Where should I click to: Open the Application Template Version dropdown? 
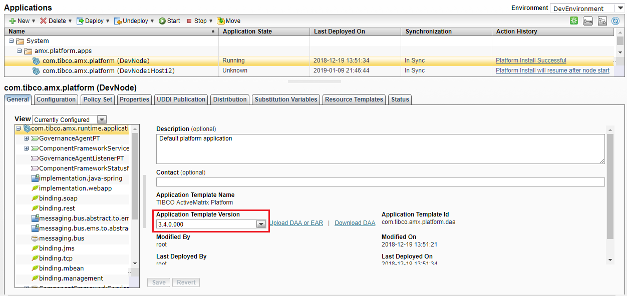coord(261,224)
